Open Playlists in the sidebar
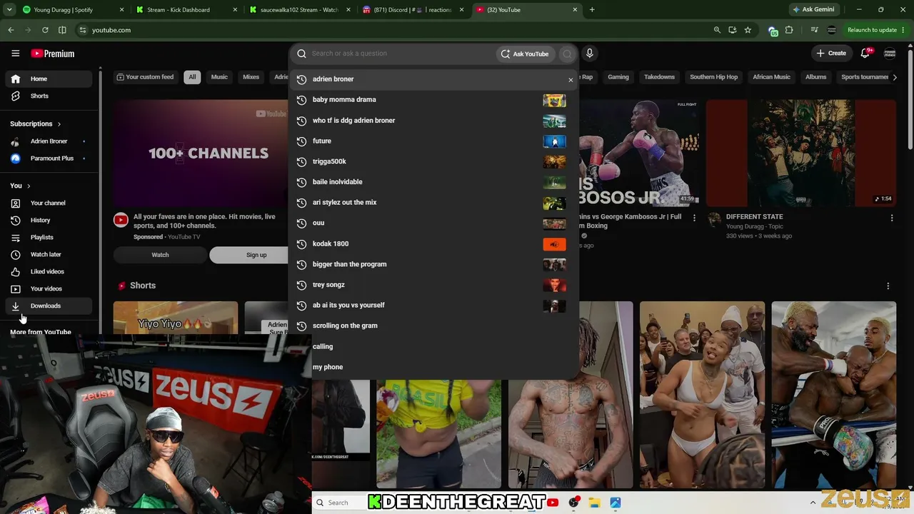Image resolution: width=914 pixels, height=514 pixels. 49,237
